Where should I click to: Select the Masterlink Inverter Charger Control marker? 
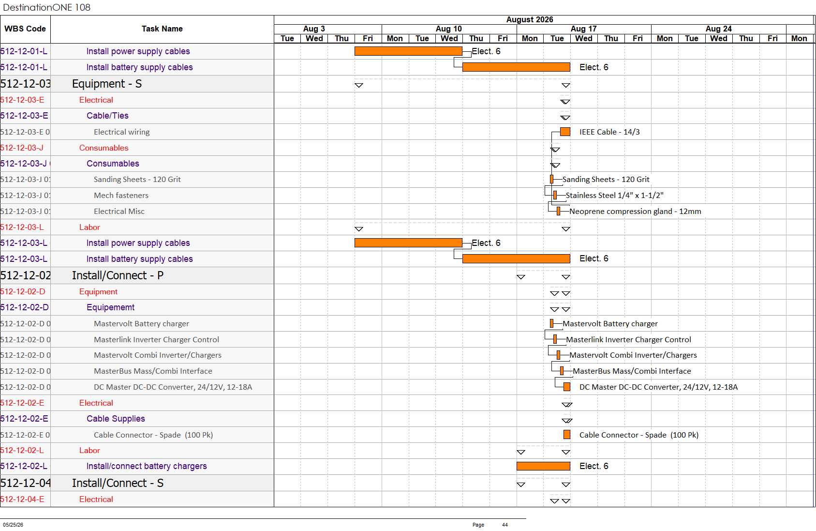pyautogui.click(x=555, y=339)
